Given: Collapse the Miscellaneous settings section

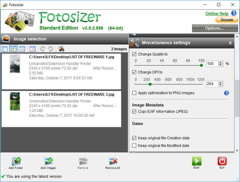Looking at the screenshot, I should point(230,43).
